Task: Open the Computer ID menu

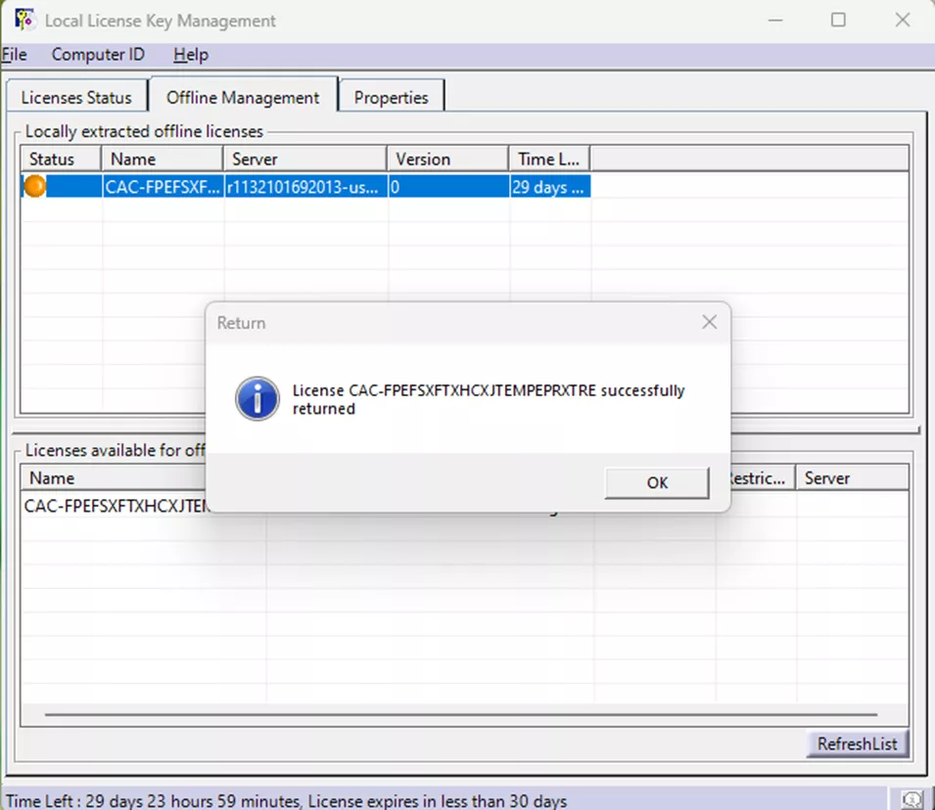Action: pyautogui.click(x=97, y=55)
